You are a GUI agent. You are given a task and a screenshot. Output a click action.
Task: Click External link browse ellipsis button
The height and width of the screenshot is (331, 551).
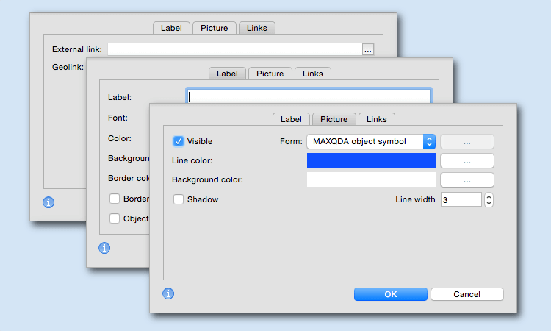[x=368, y=49]
